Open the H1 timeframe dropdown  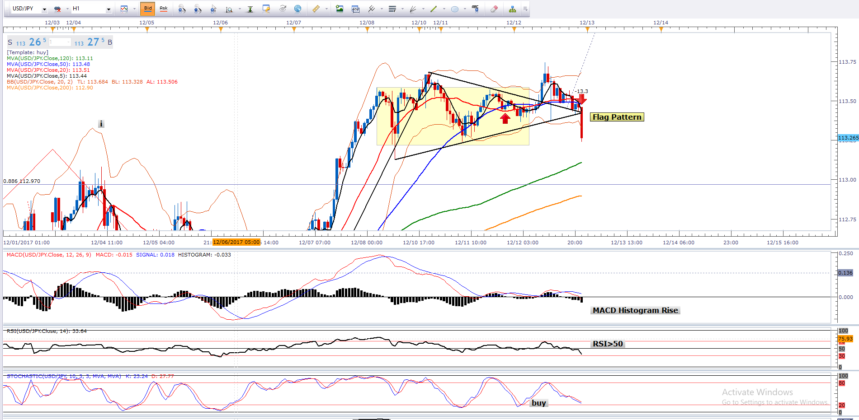click(x=109, y=9)
